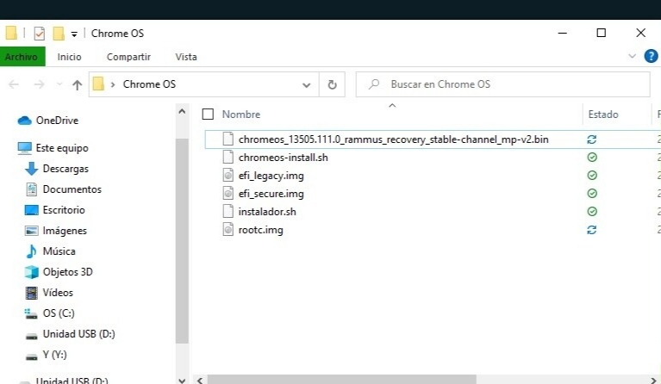
Task: Open the blue Help icon
Action: pos(651,56)
